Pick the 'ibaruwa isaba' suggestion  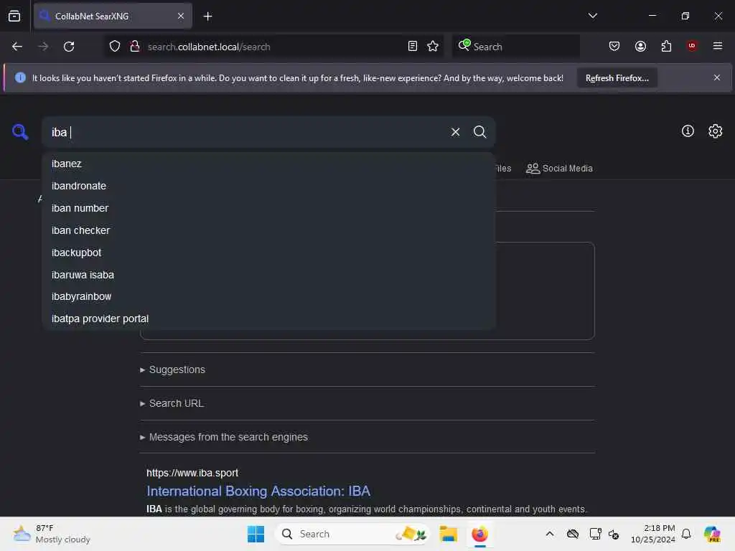point(268,275)
